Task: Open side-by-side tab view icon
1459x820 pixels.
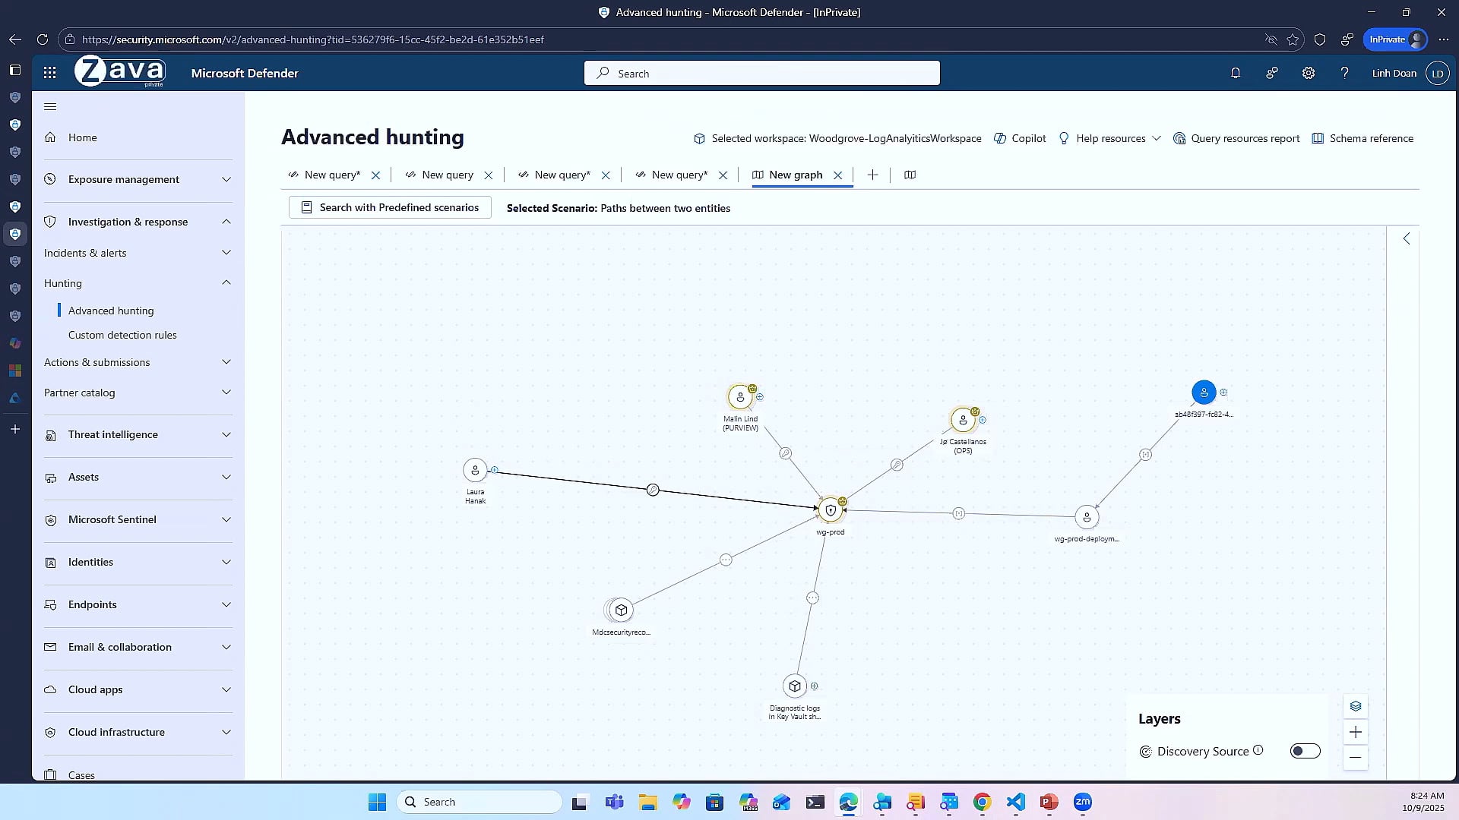Action: 910,175
